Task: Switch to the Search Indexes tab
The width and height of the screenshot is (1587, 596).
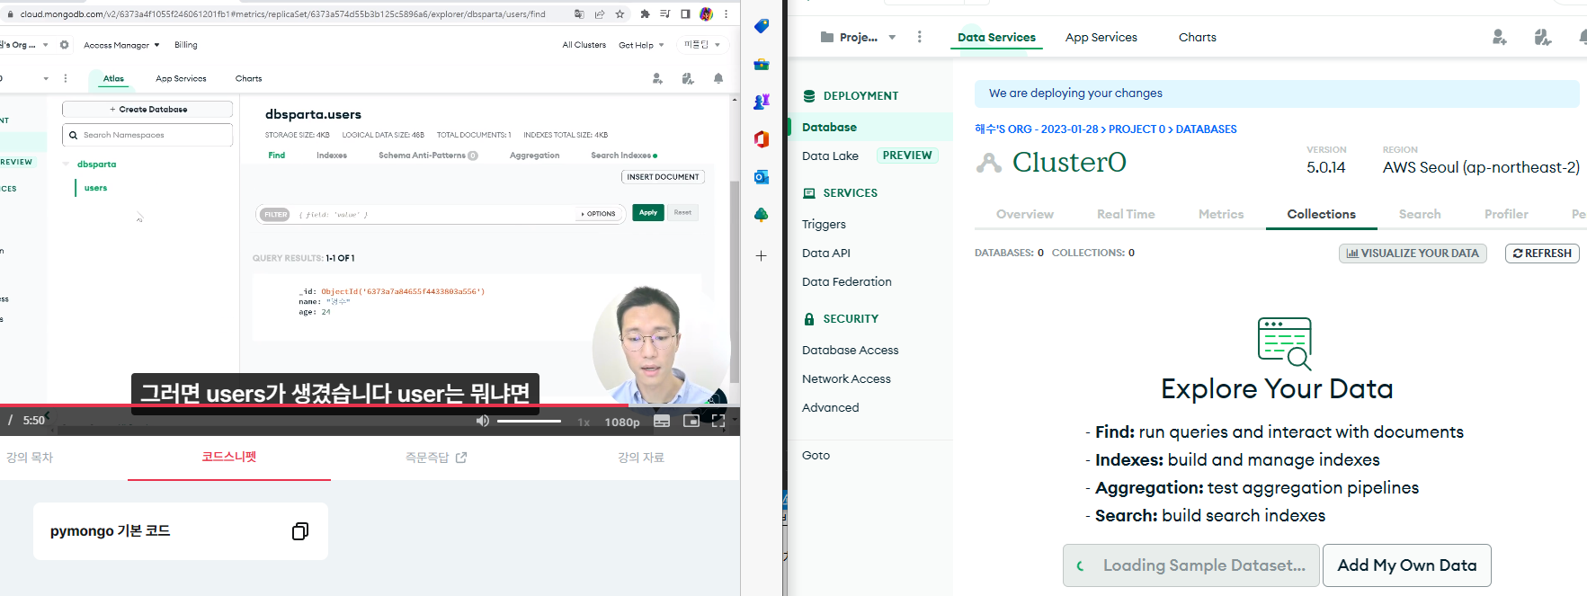Action: 624,156
